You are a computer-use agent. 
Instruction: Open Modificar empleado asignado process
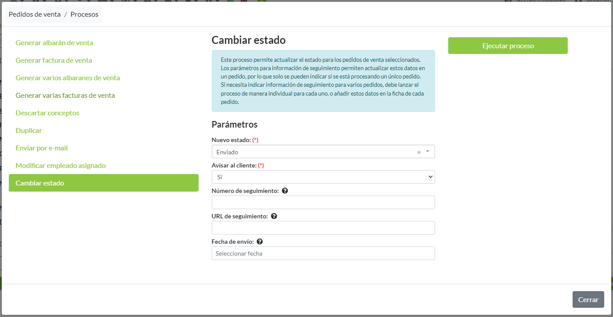tap(61, 166)
